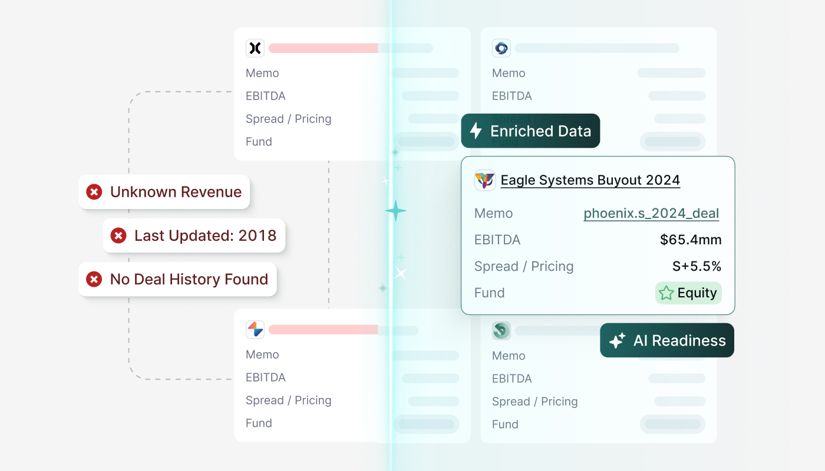Open the phoenix.s_2024_deal memo link
The height and width of the screenshot is (471, 825).
click(651, 213)
